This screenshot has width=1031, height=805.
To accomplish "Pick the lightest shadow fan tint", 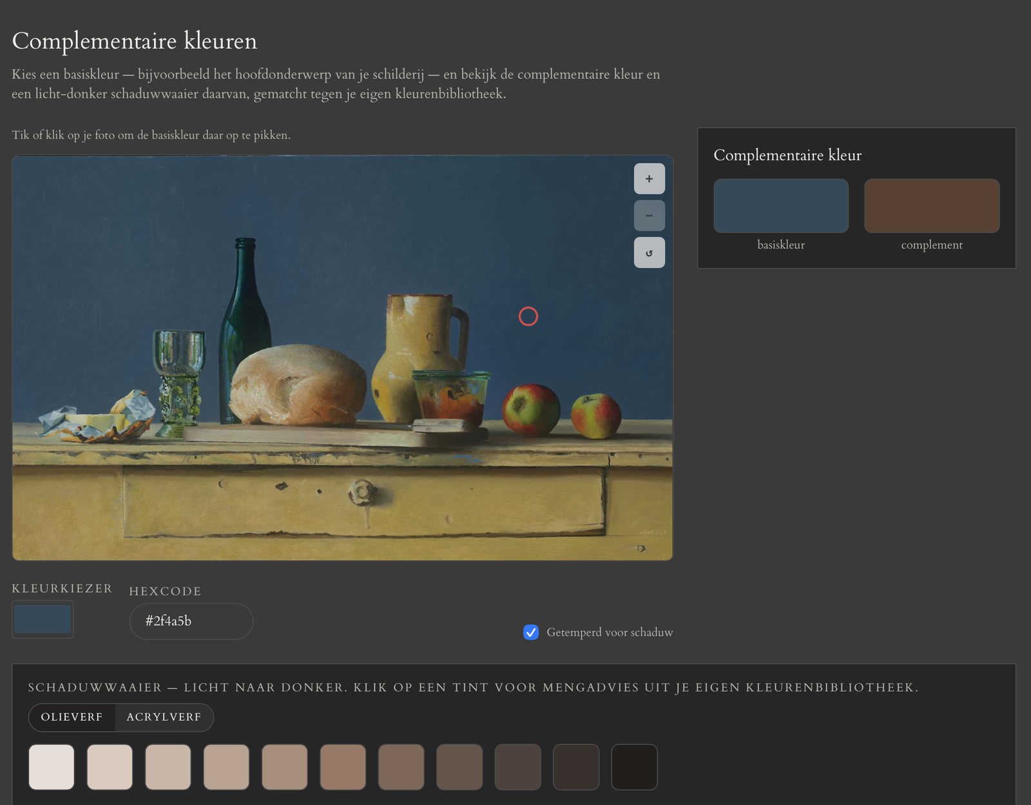I will point(52,766).
